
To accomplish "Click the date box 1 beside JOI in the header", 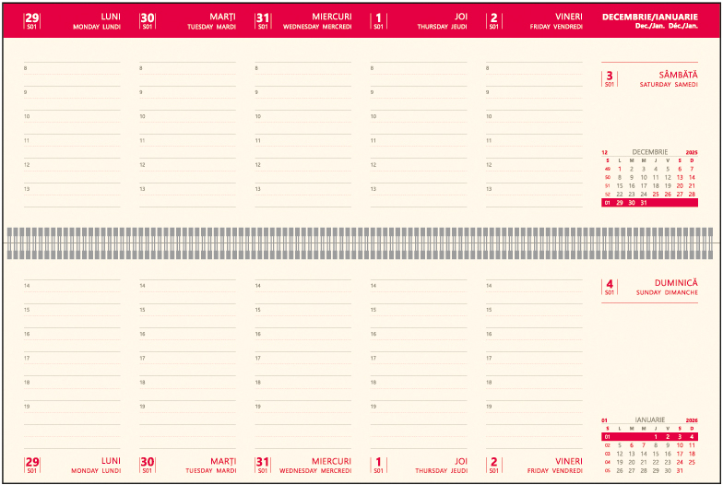I will tap(378, 20).
